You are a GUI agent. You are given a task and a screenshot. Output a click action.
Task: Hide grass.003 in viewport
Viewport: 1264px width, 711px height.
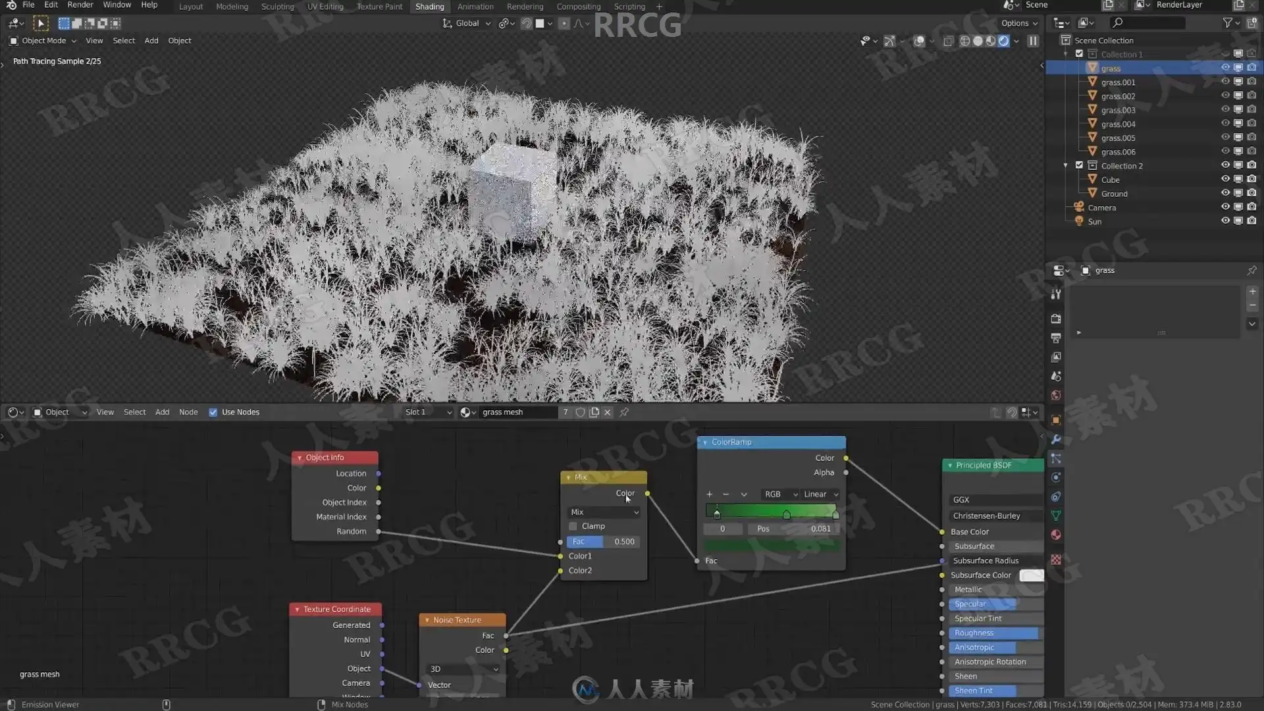pyautogui.click(x=1225, y=110)
